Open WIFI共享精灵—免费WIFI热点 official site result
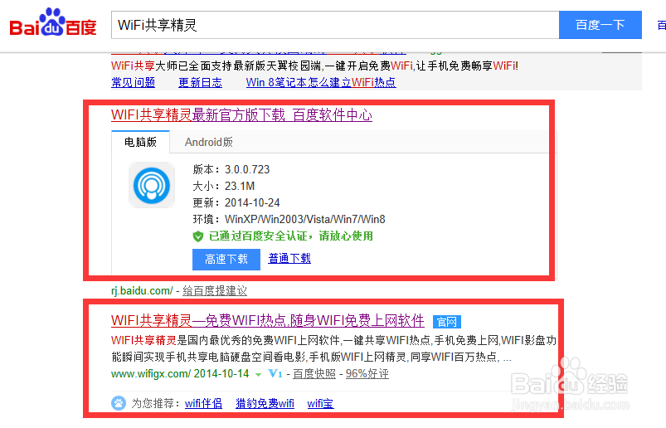The image size is (666, 428). (x=268, y=320)
